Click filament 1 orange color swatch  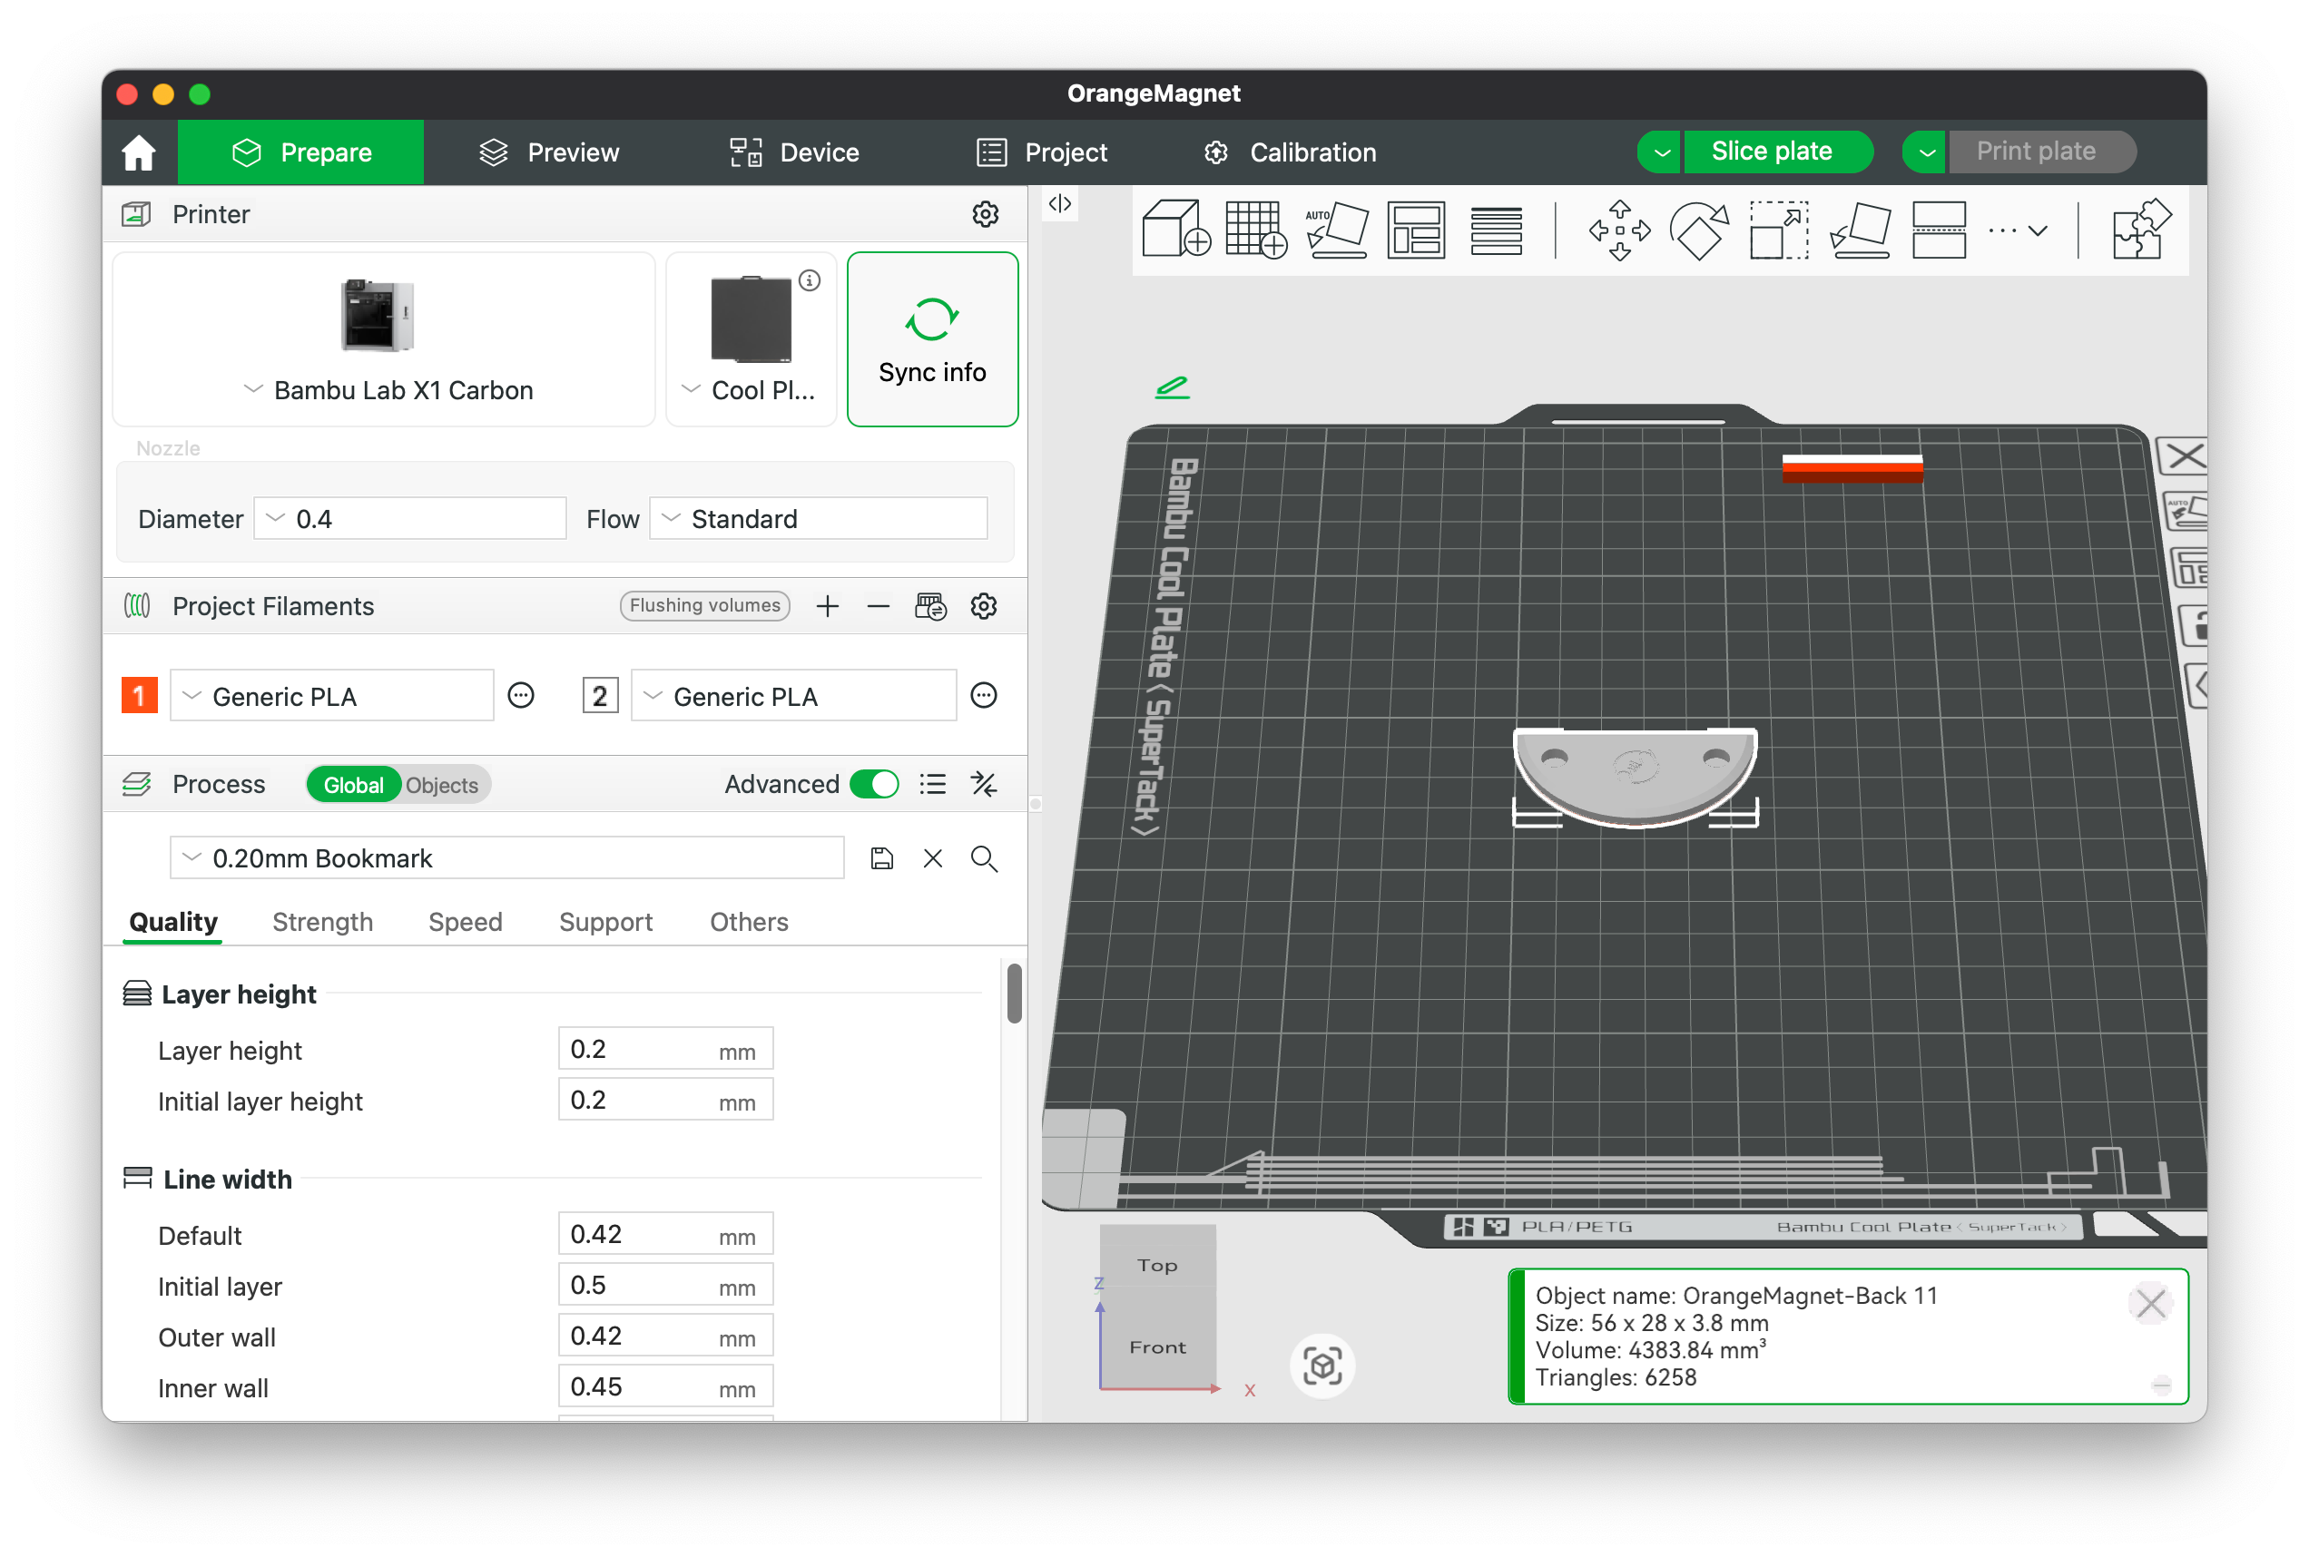139,695
